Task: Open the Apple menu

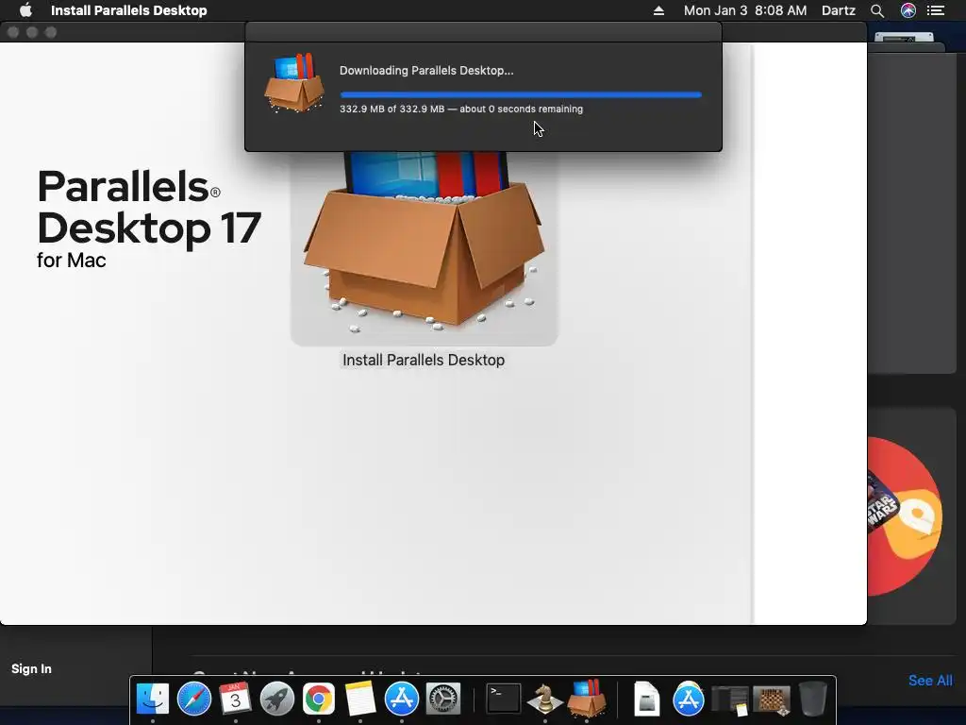Action: click(x=25, y=10)
